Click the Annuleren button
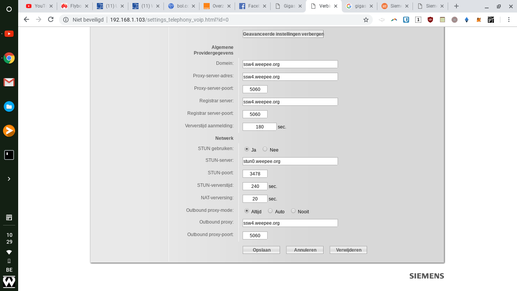 click(x=305, y=250)
